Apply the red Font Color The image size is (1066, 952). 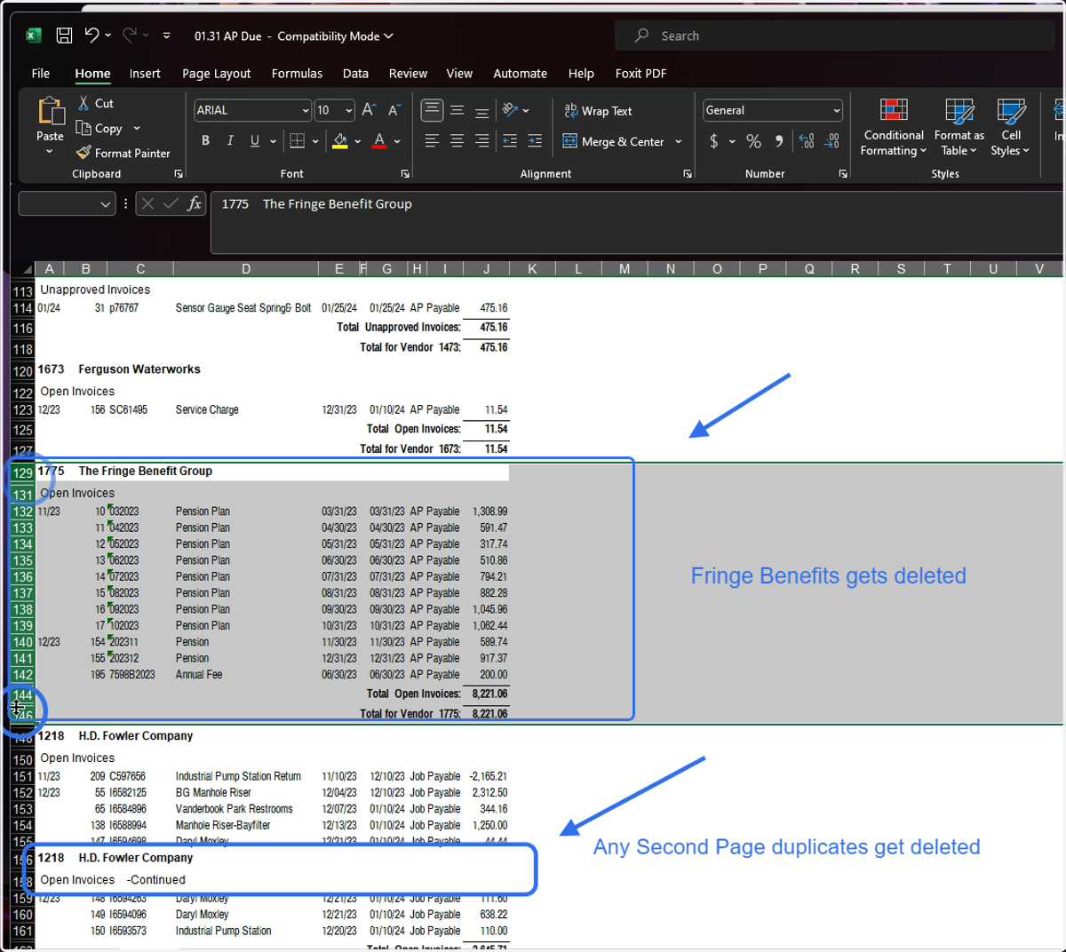tap(379, 140)
